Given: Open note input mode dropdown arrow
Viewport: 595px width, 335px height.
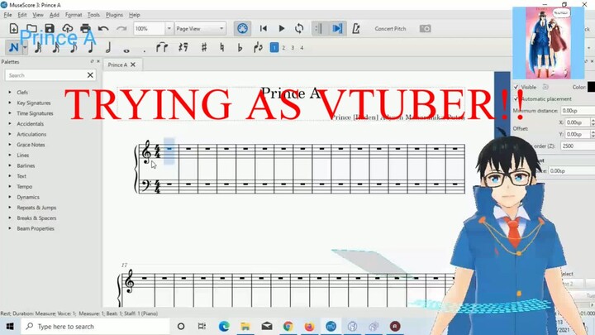Looking at the screenshot, I should click(25, 47).
